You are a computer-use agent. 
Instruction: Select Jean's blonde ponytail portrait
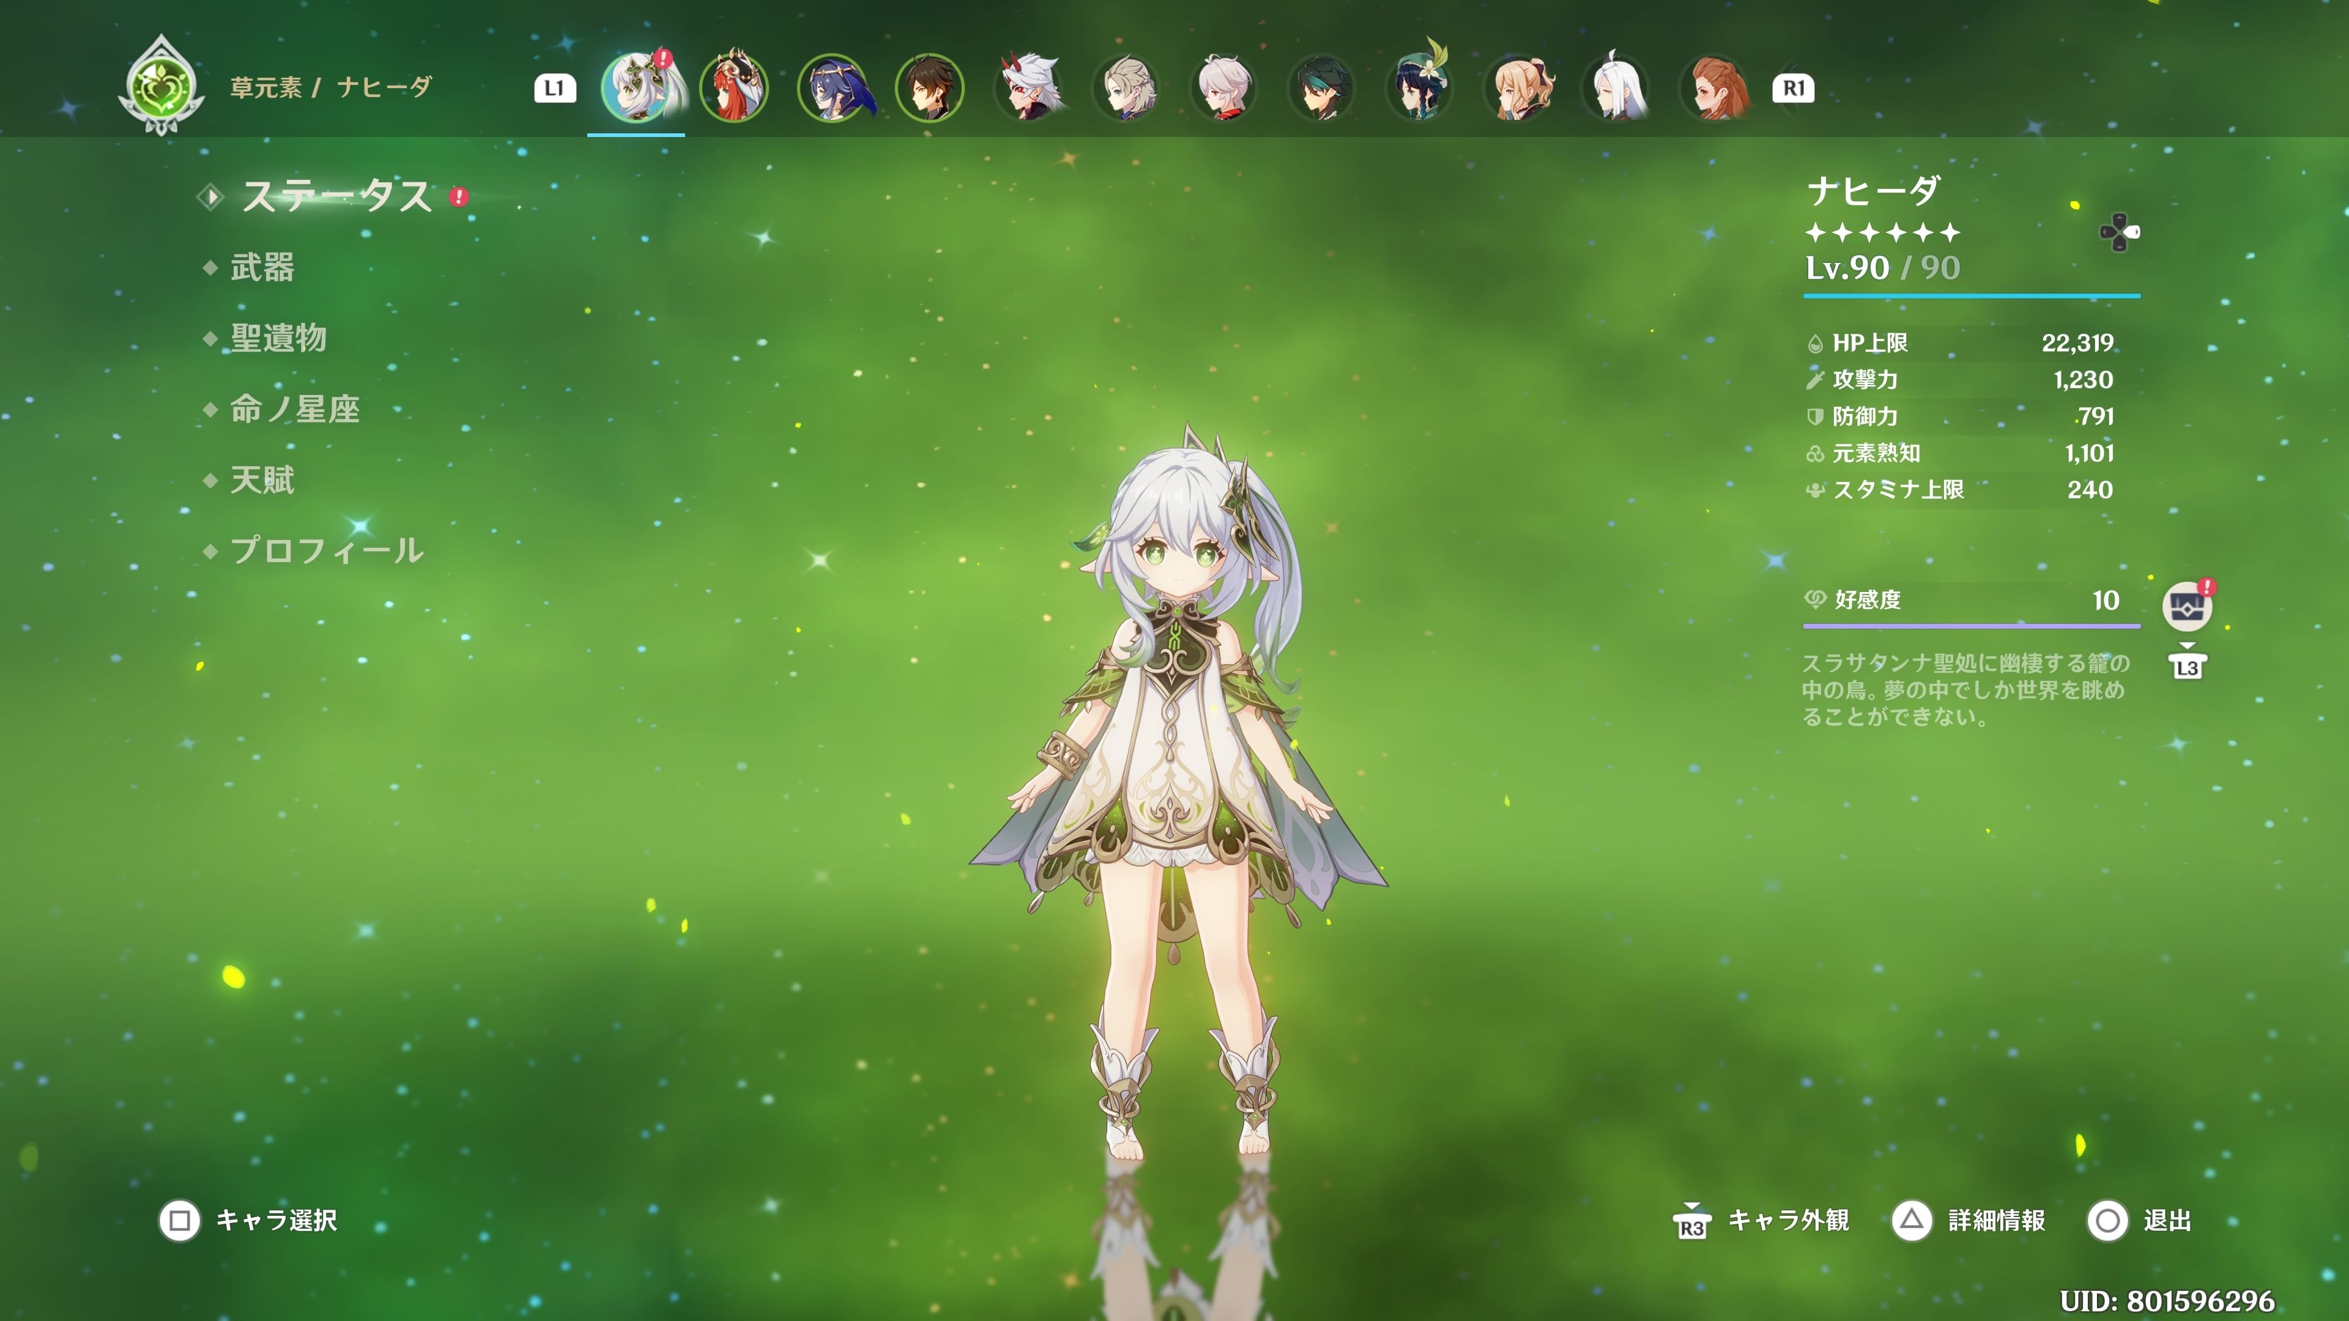coord(1519,87)
